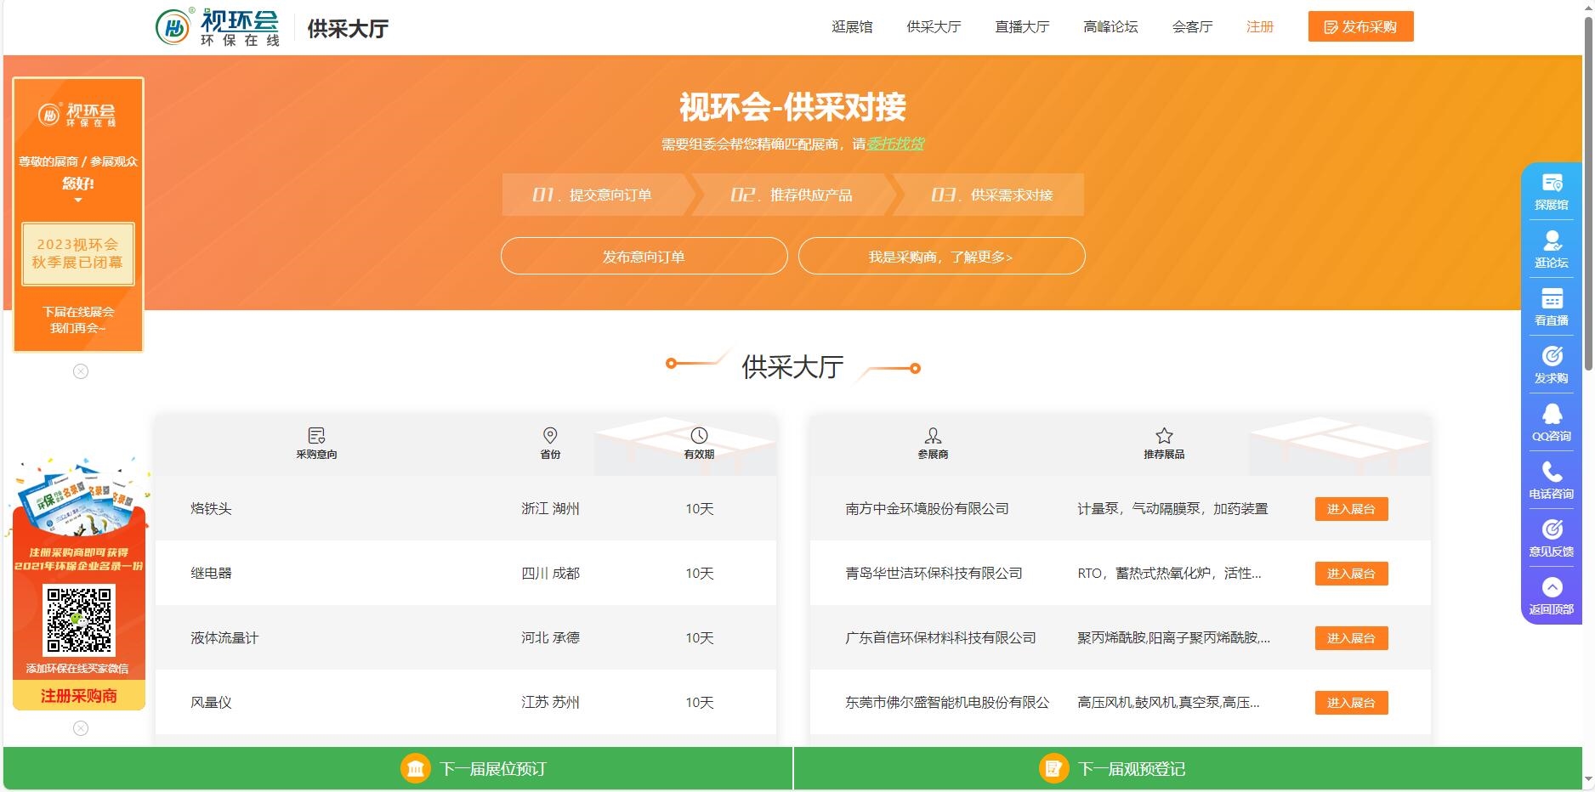Screen dimensions: 1595x792
Task: Open the 意见反馈 sidebar icon
Action: pos(1552,529)
